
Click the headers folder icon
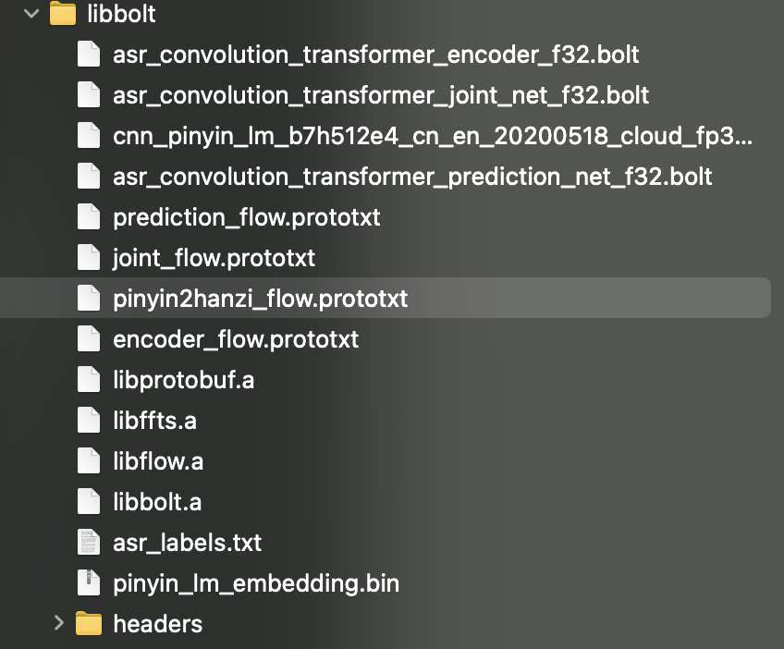89,623
